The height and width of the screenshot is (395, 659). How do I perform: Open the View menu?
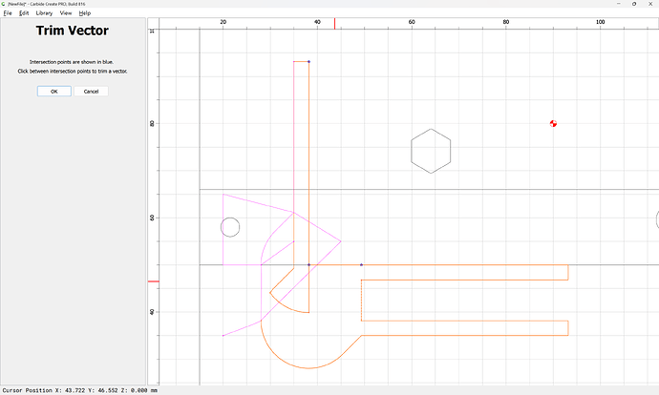[66, 13]
